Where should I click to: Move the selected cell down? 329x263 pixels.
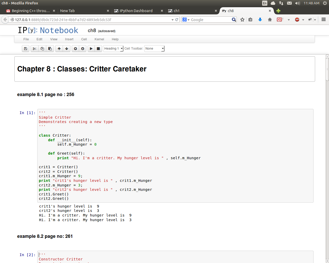coord(67,49)
